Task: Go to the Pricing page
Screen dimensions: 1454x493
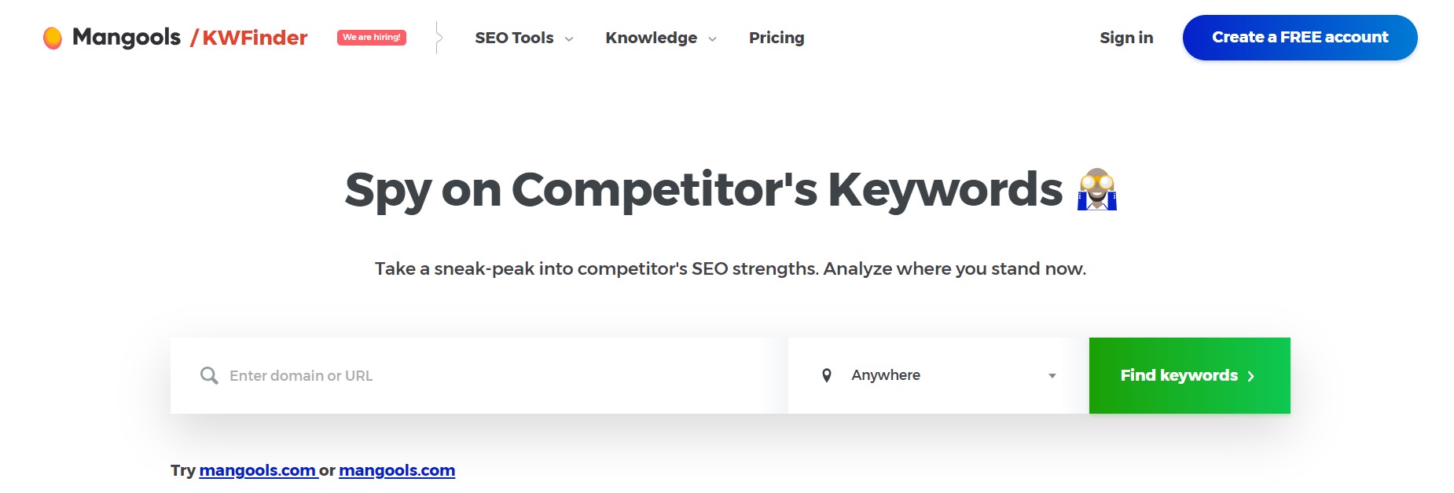Action: [777, 38]
